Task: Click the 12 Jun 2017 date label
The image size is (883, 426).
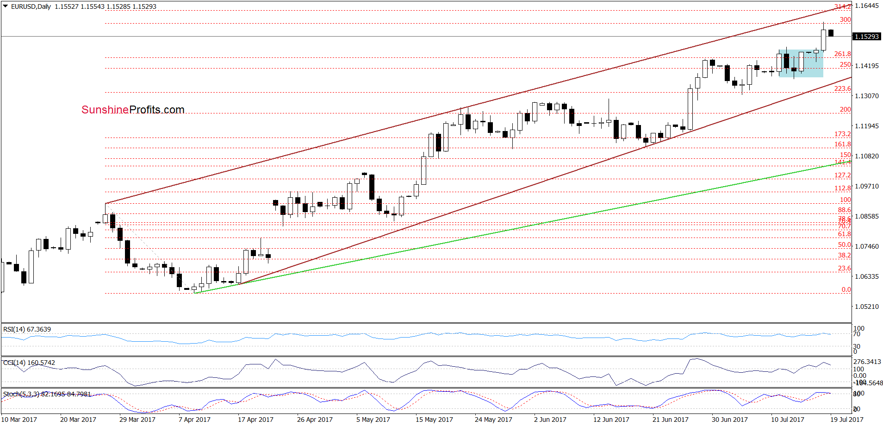Action: pos(611,420)
